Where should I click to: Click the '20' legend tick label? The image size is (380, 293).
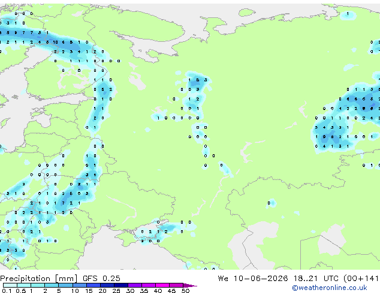coord(102,291)
